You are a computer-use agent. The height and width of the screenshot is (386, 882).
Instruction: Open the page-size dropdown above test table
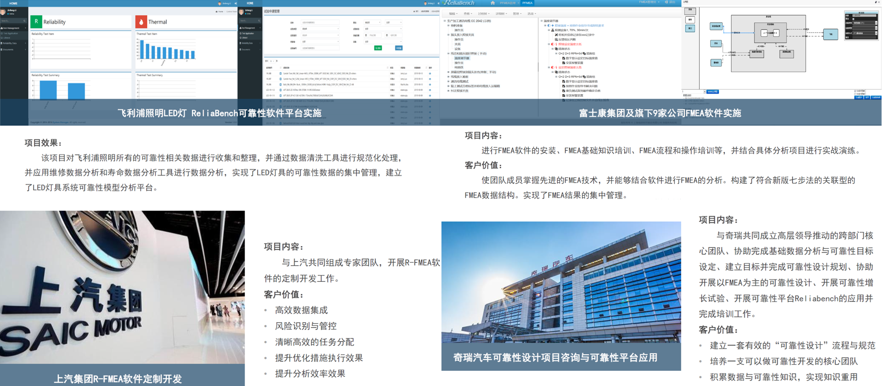pos(271,61)
